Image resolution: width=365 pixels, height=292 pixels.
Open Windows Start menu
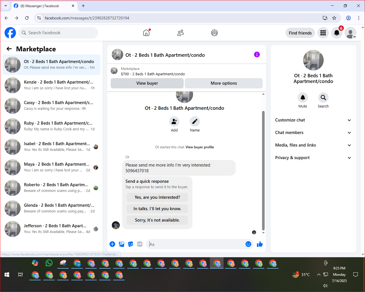point(7,275)
